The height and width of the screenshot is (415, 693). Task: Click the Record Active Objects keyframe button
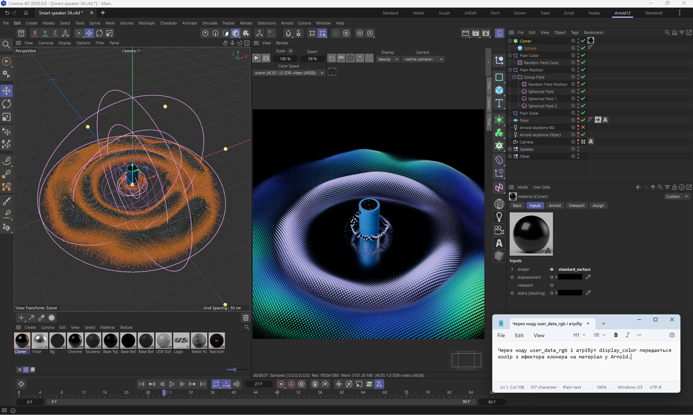coord(281,384)
